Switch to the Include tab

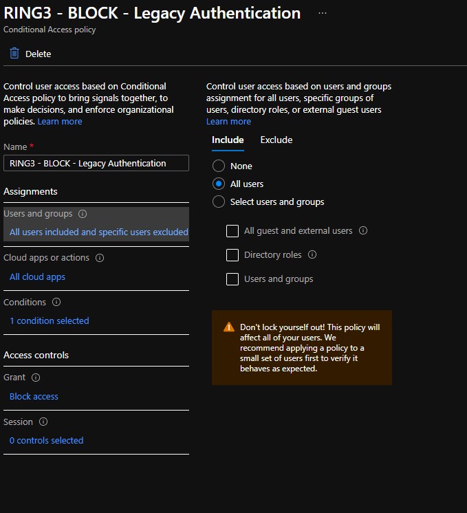pyautogui.click(x=228, y=140)
